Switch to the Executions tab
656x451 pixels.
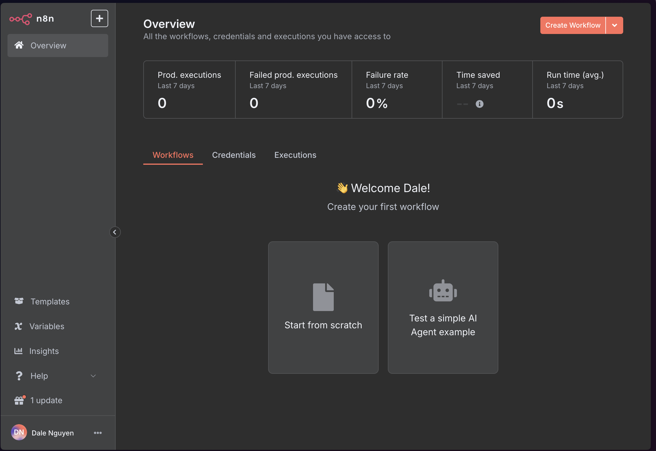point(295,155)
